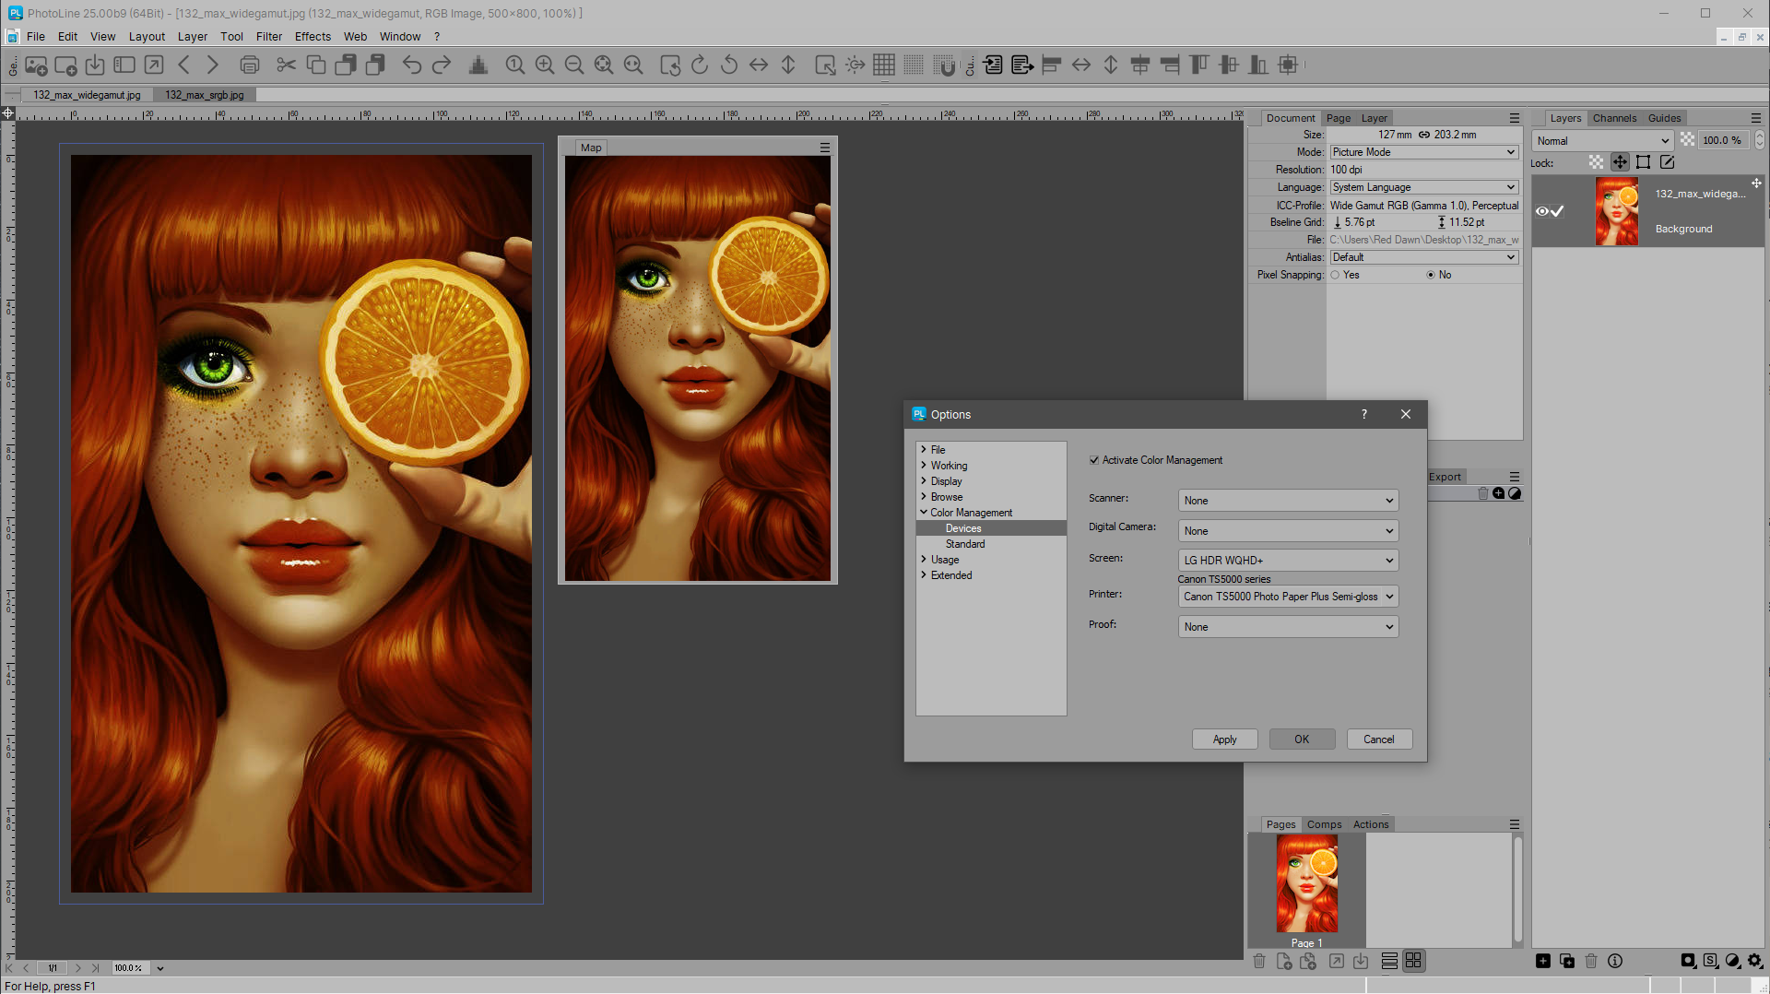1770x994 pixels.
Task: Click the zoom percentage field in status bar
Action: (x=130, y=968)
